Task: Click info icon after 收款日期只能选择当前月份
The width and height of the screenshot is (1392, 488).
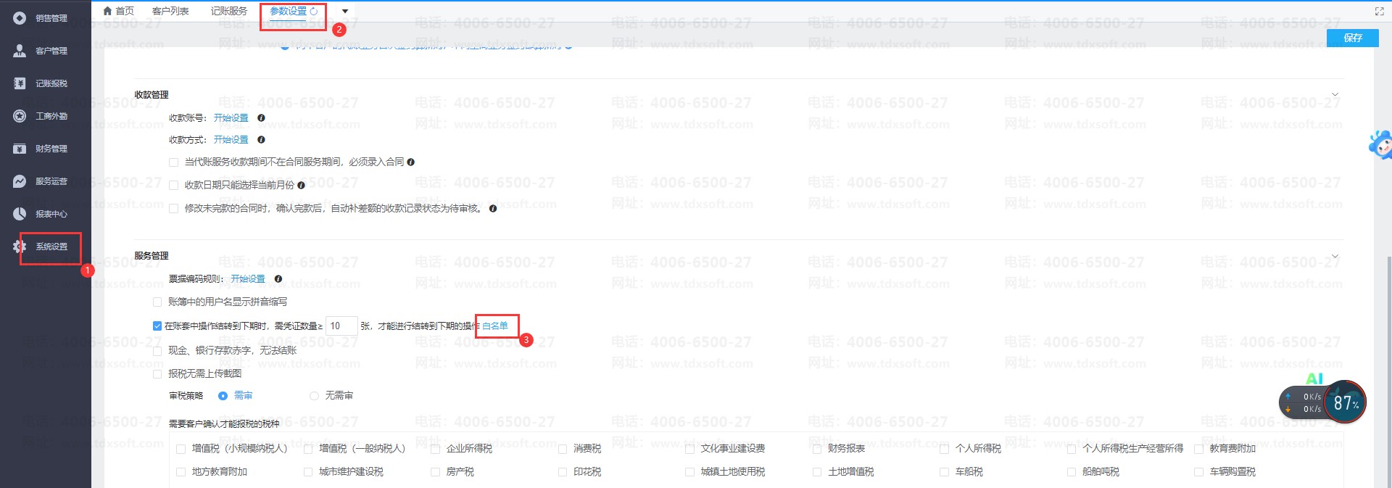Action: (x=301, y=185)
